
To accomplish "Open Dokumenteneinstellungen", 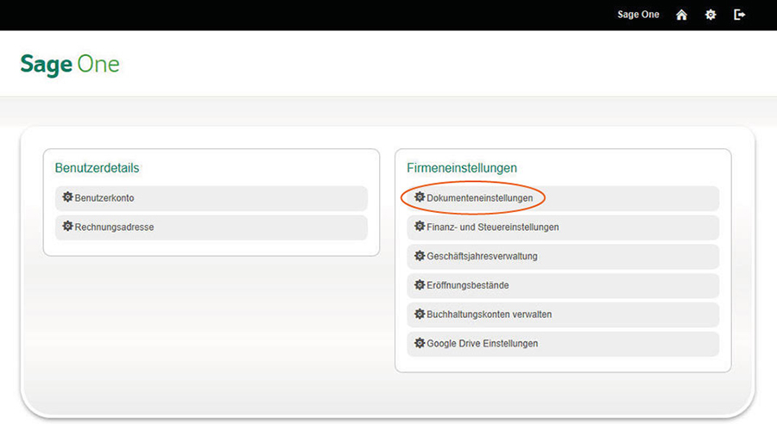I will [563, 198].
